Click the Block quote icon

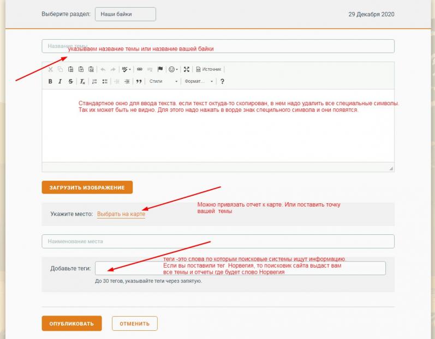[x=139, y=81]
